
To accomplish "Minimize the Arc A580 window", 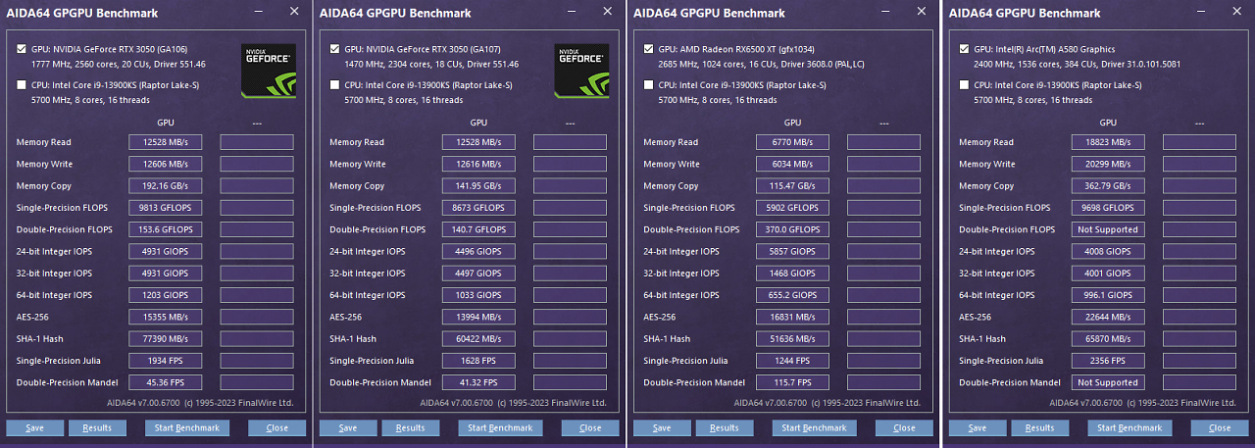I will click(x=1201, y=12).
